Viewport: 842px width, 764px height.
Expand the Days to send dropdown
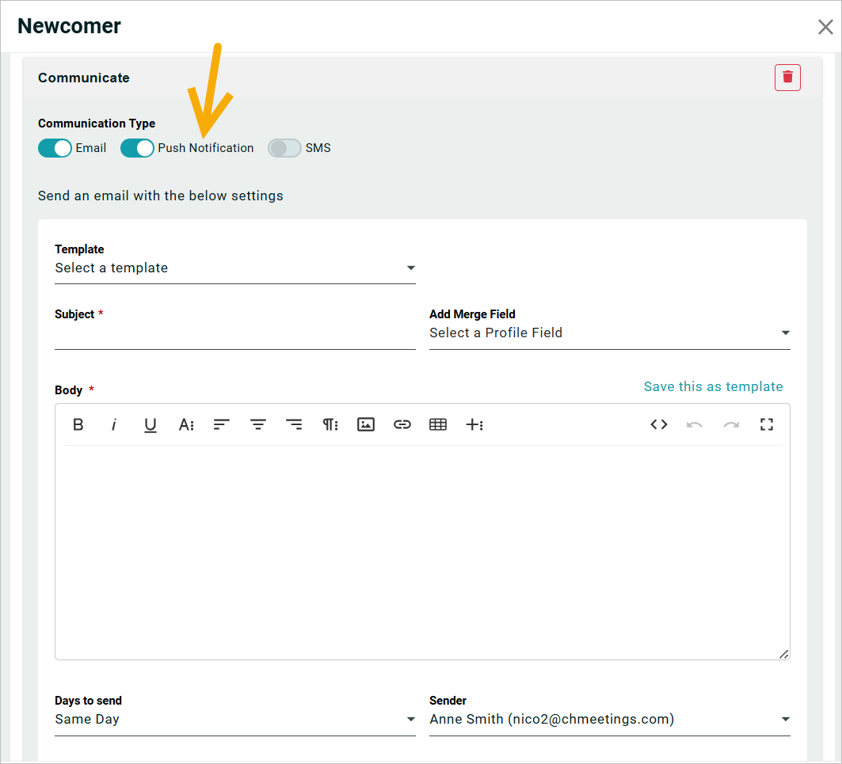point(235,720)
